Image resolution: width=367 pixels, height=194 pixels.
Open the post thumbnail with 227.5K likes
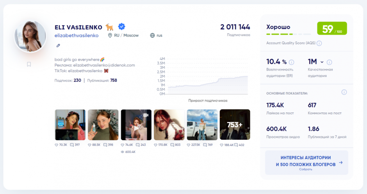[x=202, y=125]
